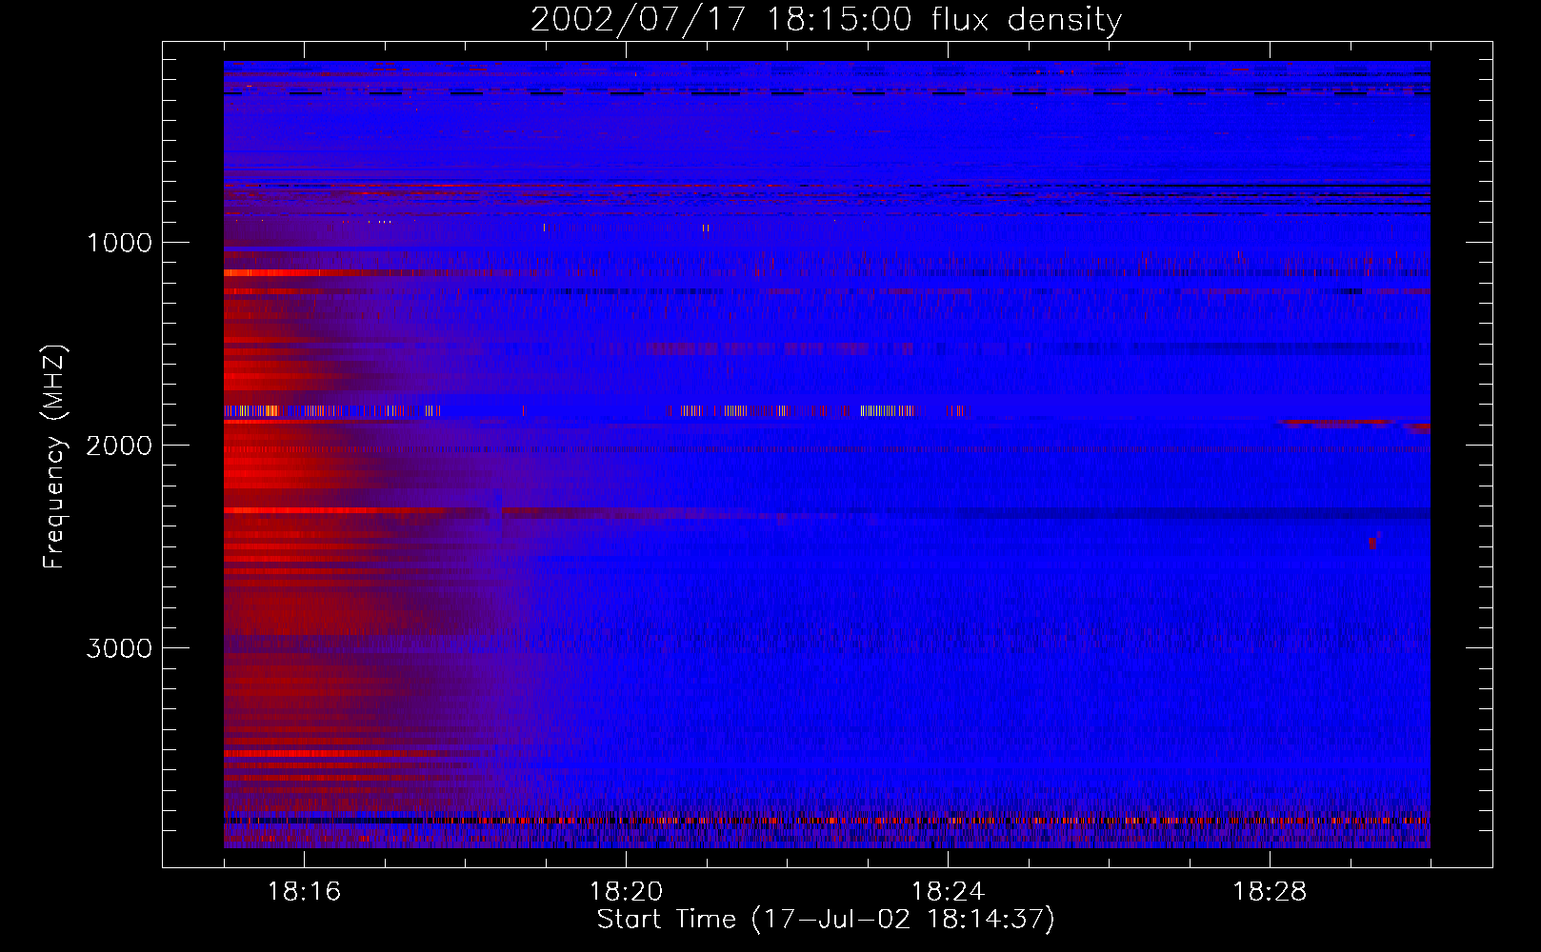The image size is (1541, 952).
Task: Click the 18:16 time tick label
Action: tap(304, 892)
